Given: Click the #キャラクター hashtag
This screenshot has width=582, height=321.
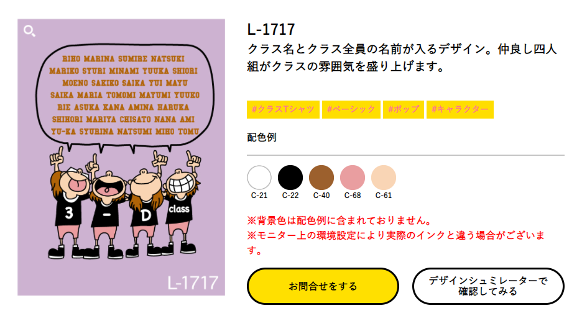Looking at the screenshot, I should tap(460, 109).
